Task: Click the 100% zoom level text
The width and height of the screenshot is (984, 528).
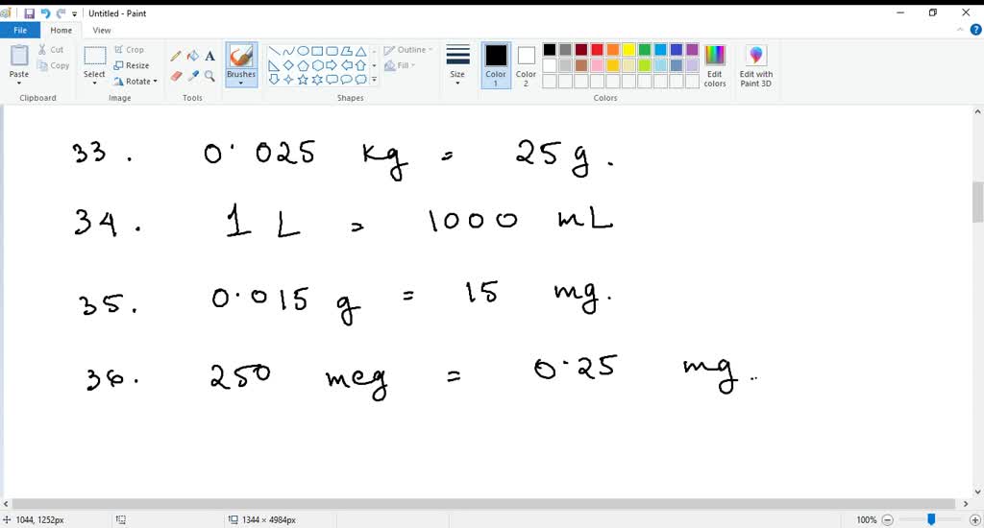Action: (x=866, y=520)
